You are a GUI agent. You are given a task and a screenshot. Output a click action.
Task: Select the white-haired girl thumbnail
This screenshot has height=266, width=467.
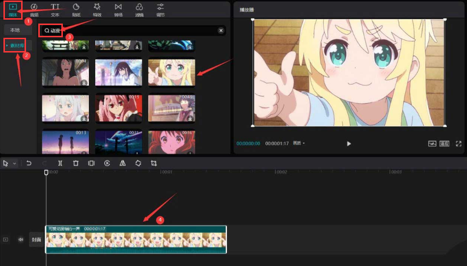(x=65, y=108)
